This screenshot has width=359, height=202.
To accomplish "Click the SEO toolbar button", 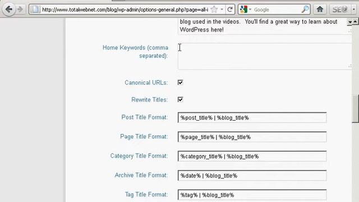I will click(340, 10).
